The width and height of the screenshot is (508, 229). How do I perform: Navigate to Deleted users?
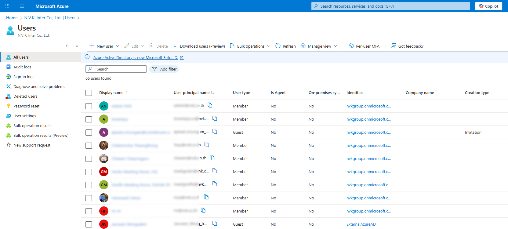click(x=25, y=96)
